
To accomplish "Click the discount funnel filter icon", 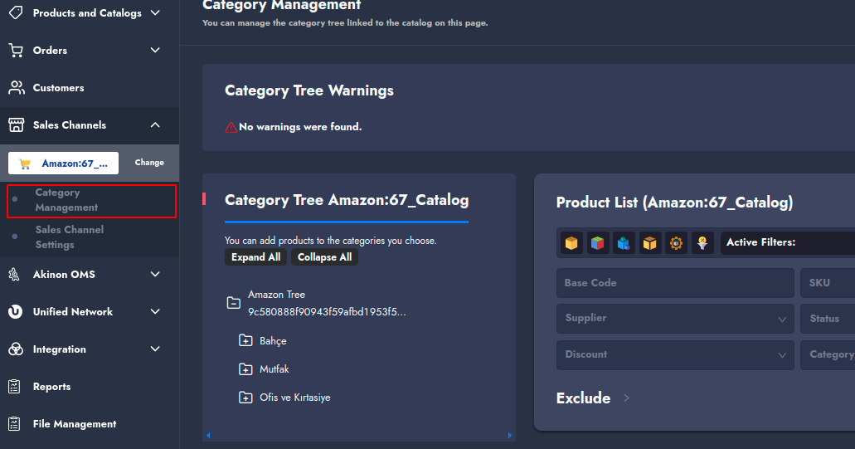I will tap(702, 243).
